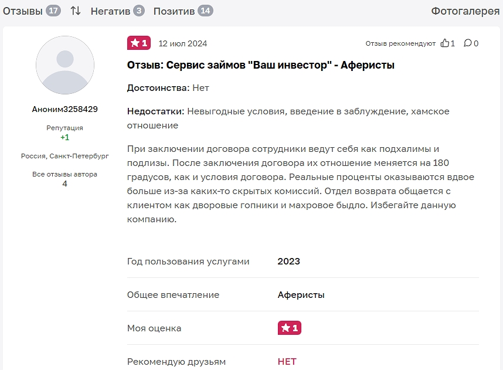The height and width of the screenshot is (370, 503).
Task: Click the НЕТ recommendation value
Action: point(287,361)
